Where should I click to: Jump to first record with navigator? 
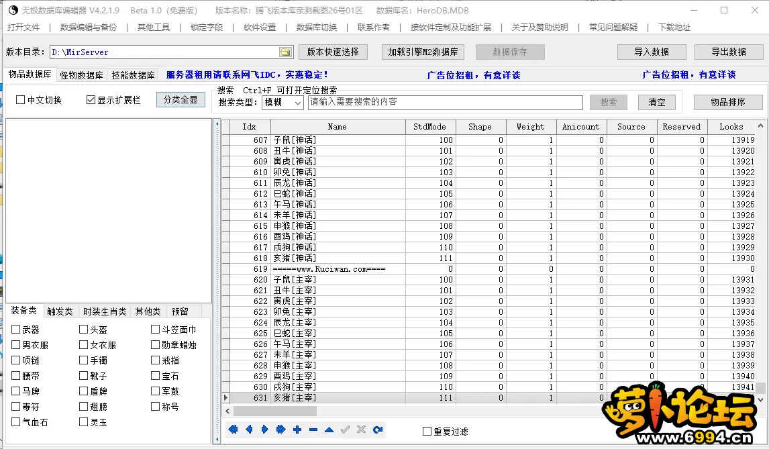[x=233, y=430]
